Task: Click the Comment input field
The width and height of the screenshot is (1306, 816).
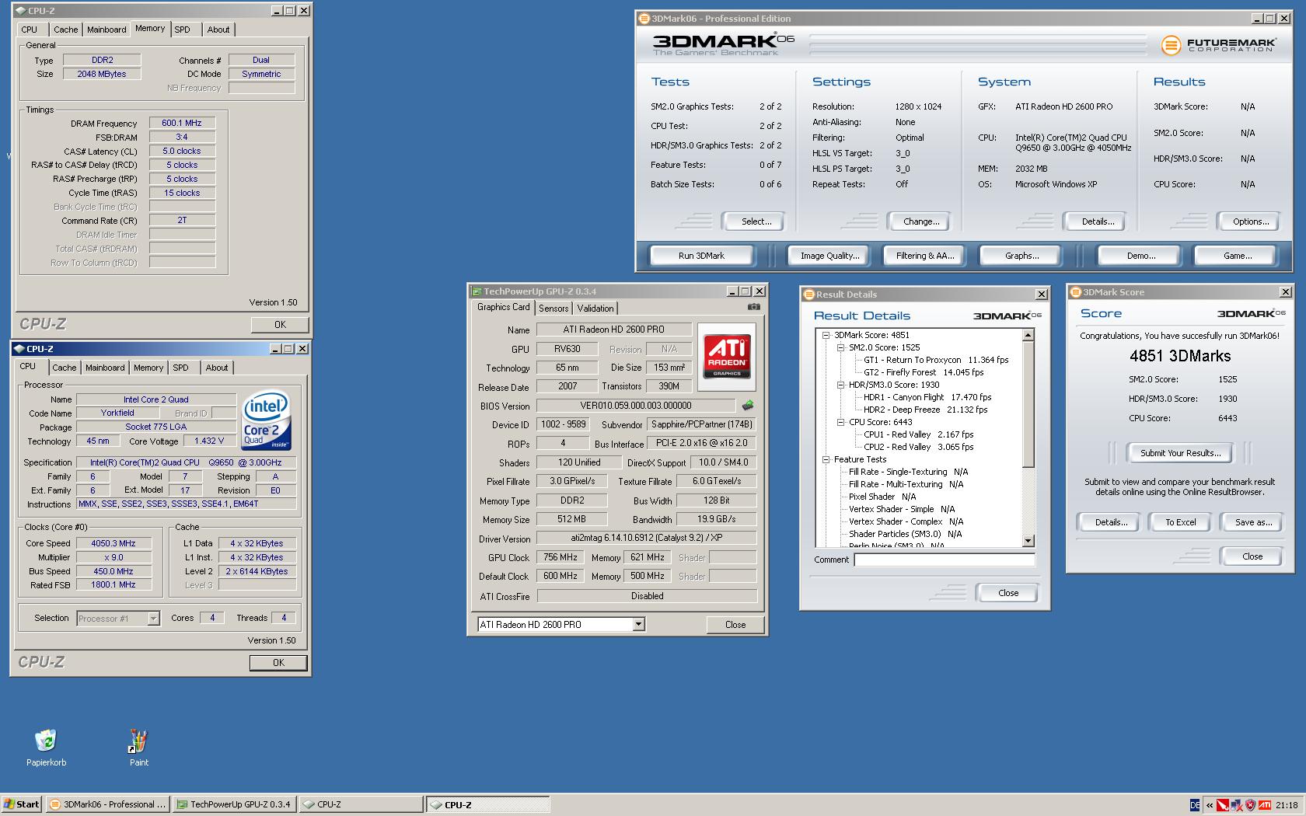Action: tap(945, 560)
